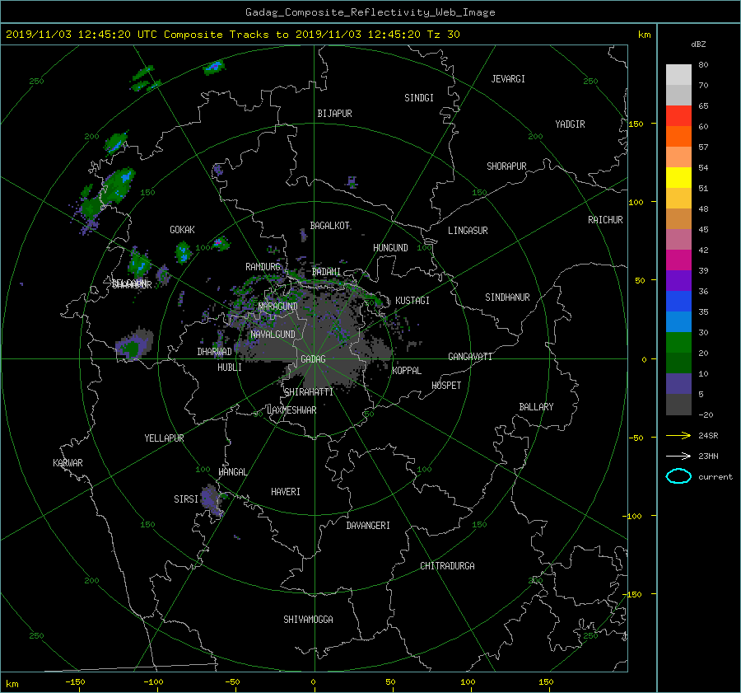Click the green echo west of Dharwad
741x693 pixels.
[x=133, y=345]
